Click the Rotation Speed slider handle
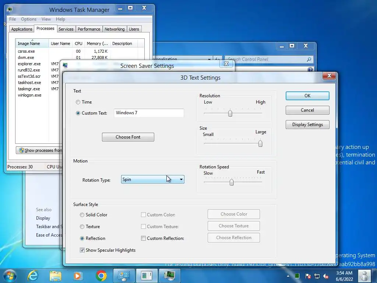The height and width of the screenshot is (283, 377). (x=232, y=182)
